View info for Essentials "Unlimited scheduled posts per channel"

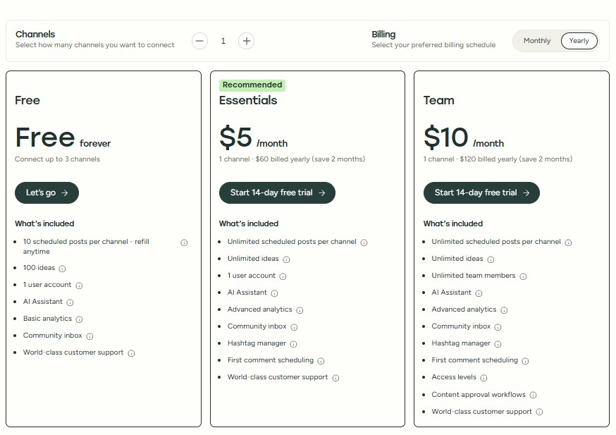365,242
